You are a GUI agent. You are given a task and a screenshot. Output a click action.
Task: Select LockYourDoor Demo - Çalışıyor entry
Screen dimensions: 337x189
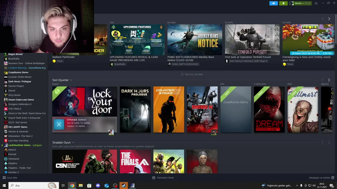point(25,145)
